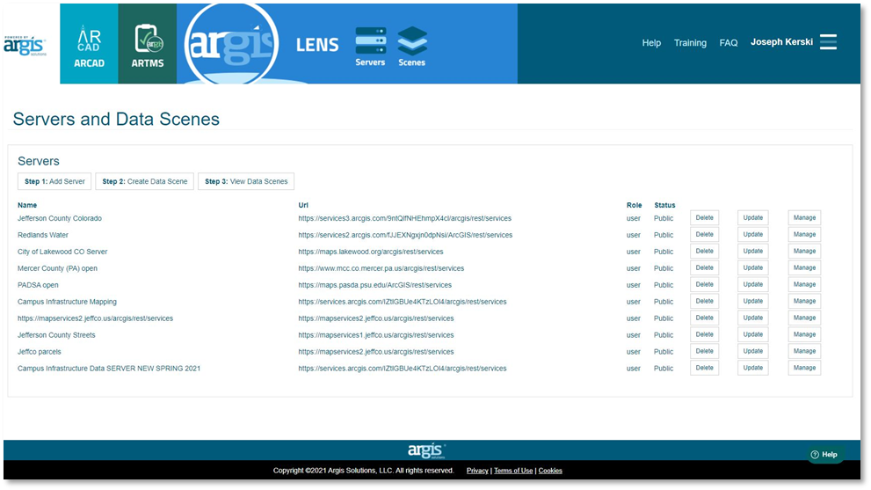871x490 pixels.
Task: Manage the Campus Infrastructure Mapping server
Action: (804, 302)
